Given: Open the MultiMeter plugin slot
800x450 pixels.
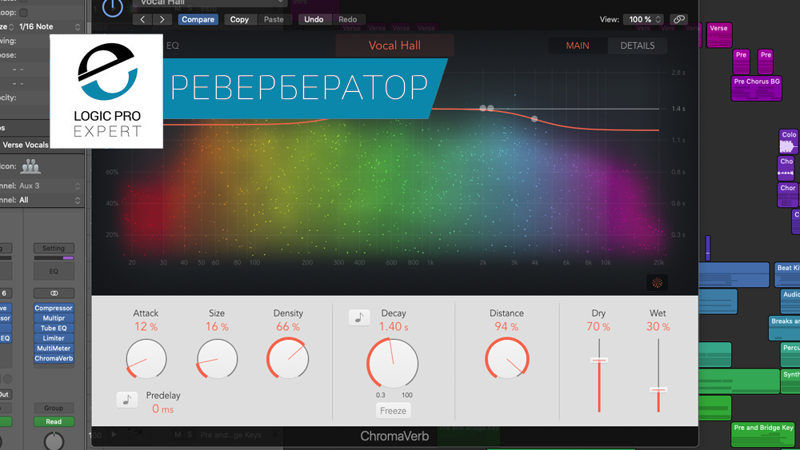Looking at the screenshot, I should click(x=54, y=348).
